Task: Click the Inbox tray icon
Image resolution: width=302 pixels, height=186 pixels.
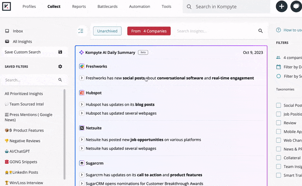Action: point(7,31)
